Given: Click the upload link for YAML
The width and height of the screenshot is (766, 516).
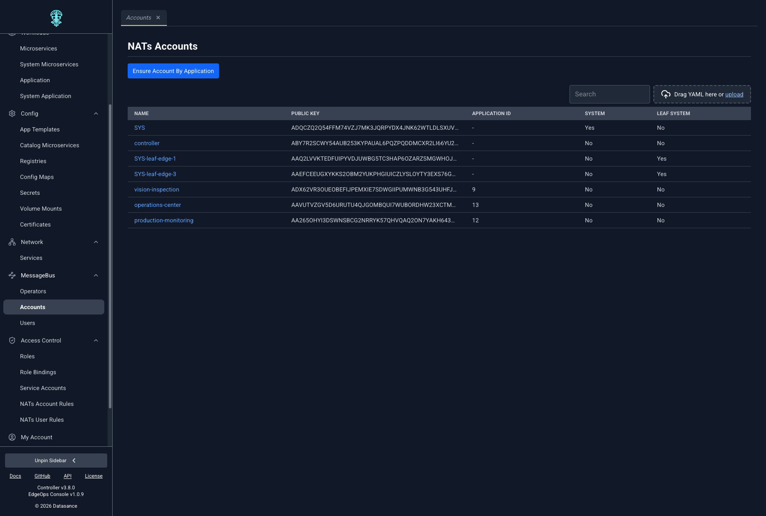Looking at the screenshot, I should click(734, 94).
